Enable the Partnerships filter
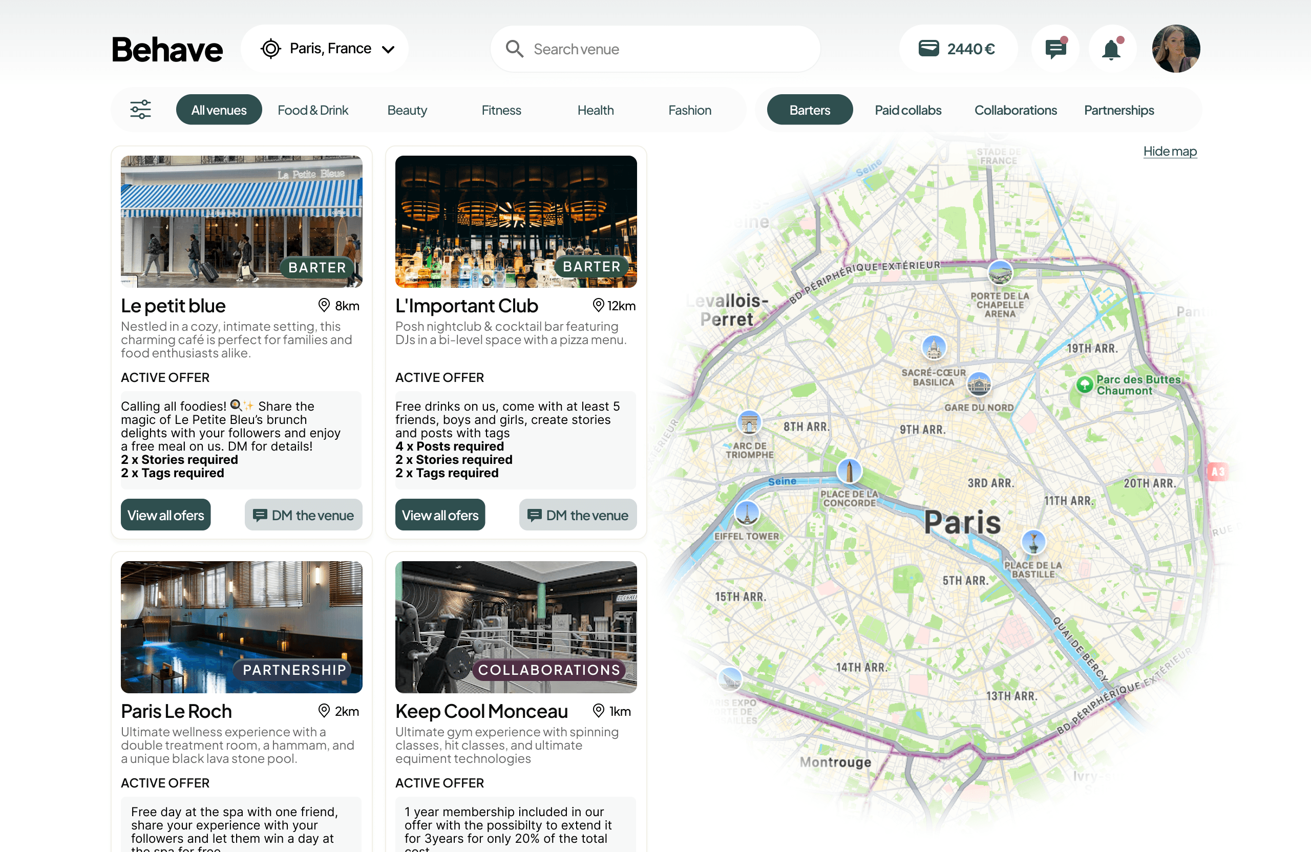The image size is (1311, 852). coord(1118,110)
